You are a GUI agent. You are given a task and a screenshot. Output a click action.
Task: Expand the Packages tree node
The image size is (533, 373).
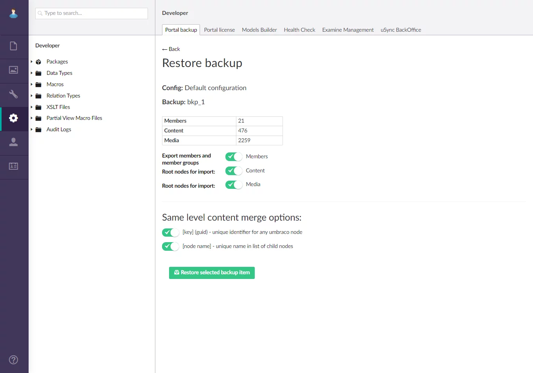click(x=32, y=62)
